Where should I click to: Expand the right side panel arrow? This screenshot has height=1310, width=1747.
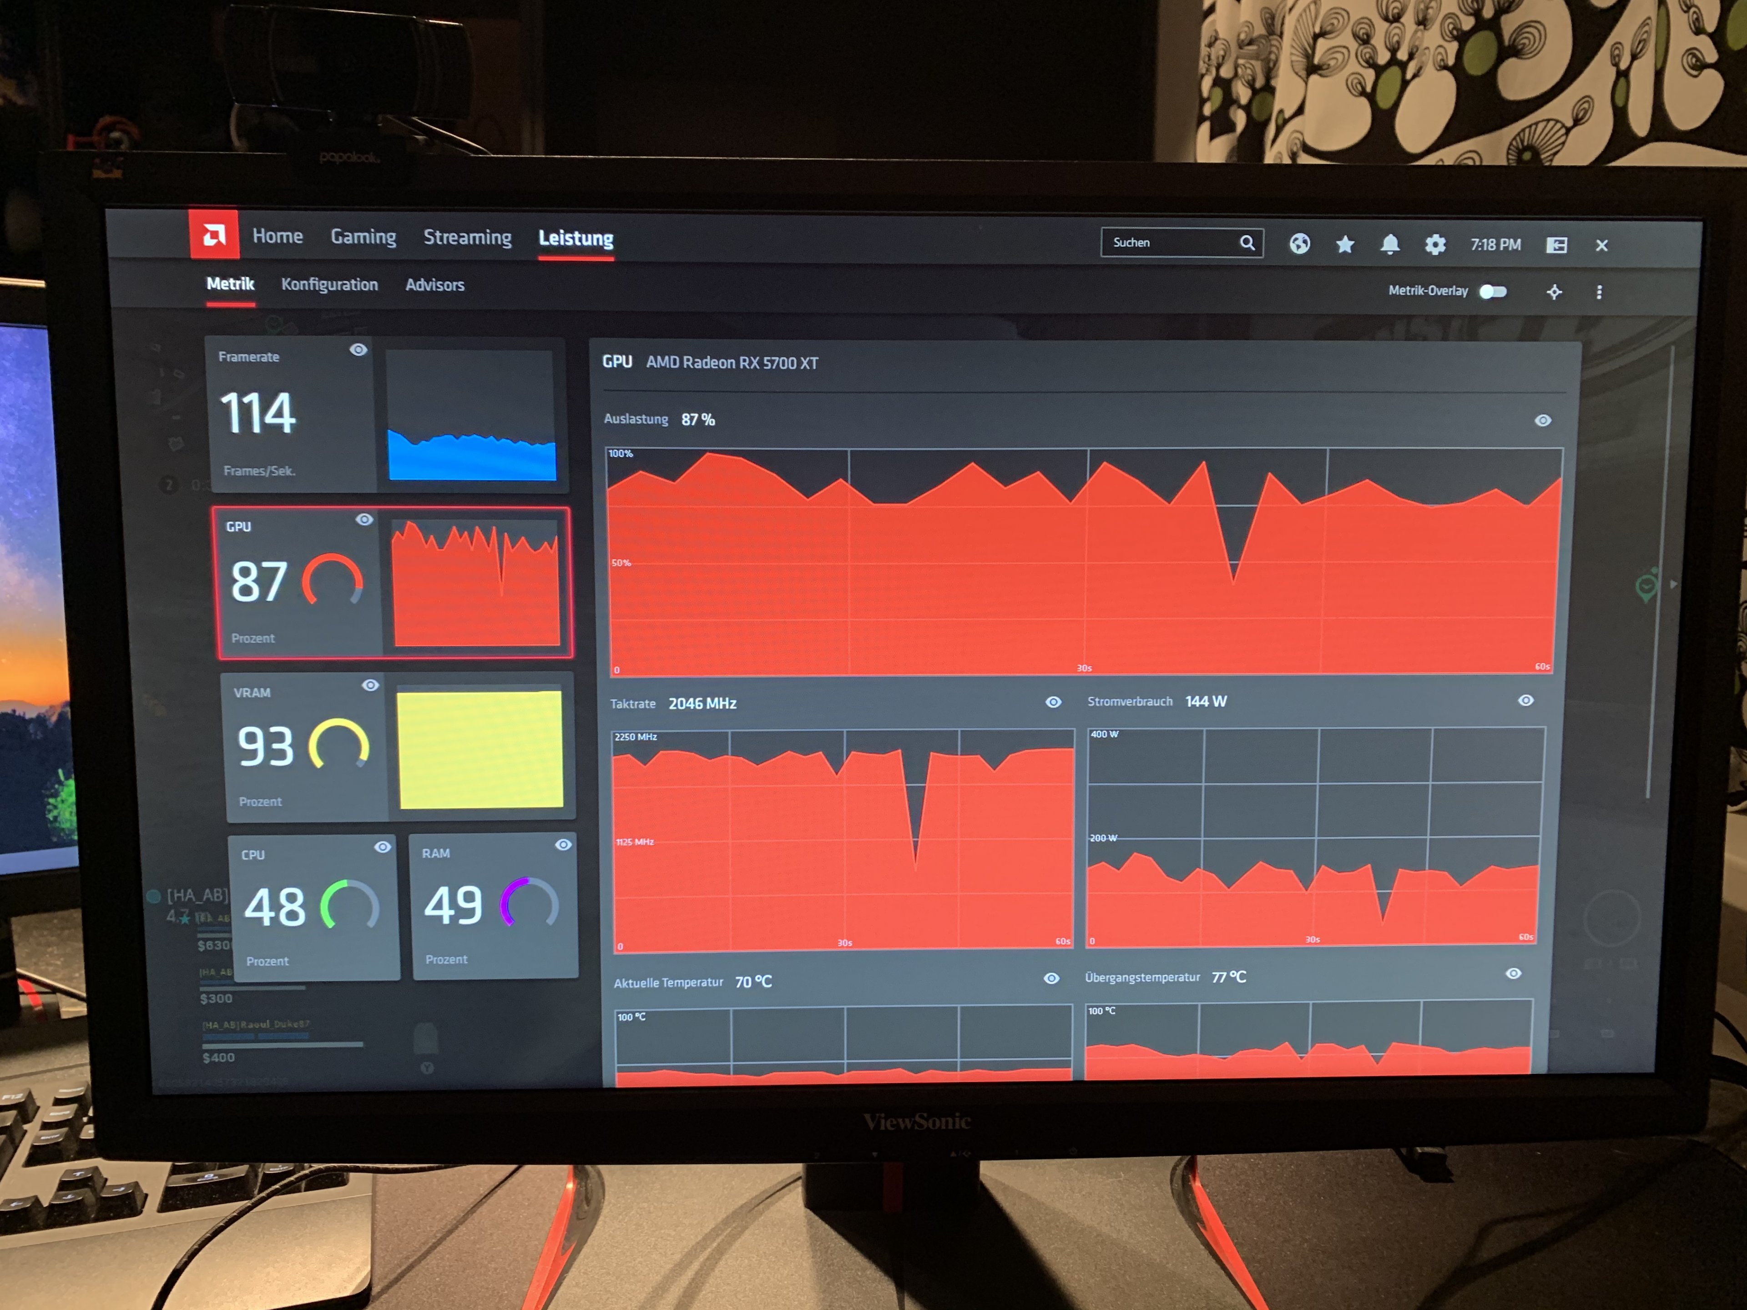click(x=1673, y=584)
